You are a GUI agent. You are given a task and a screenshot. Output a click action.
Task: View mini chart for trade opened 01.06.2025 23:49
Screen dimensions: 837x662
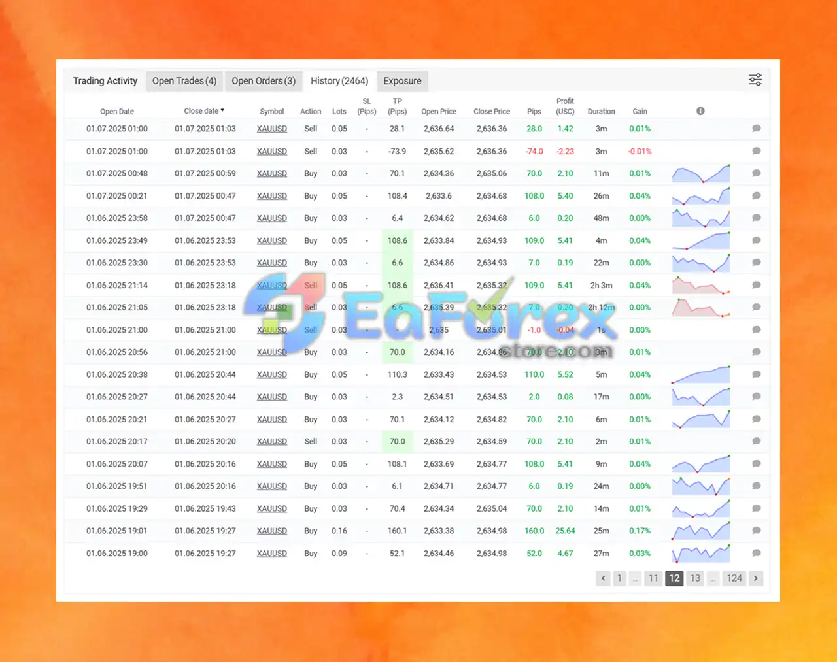coord(701,241)
